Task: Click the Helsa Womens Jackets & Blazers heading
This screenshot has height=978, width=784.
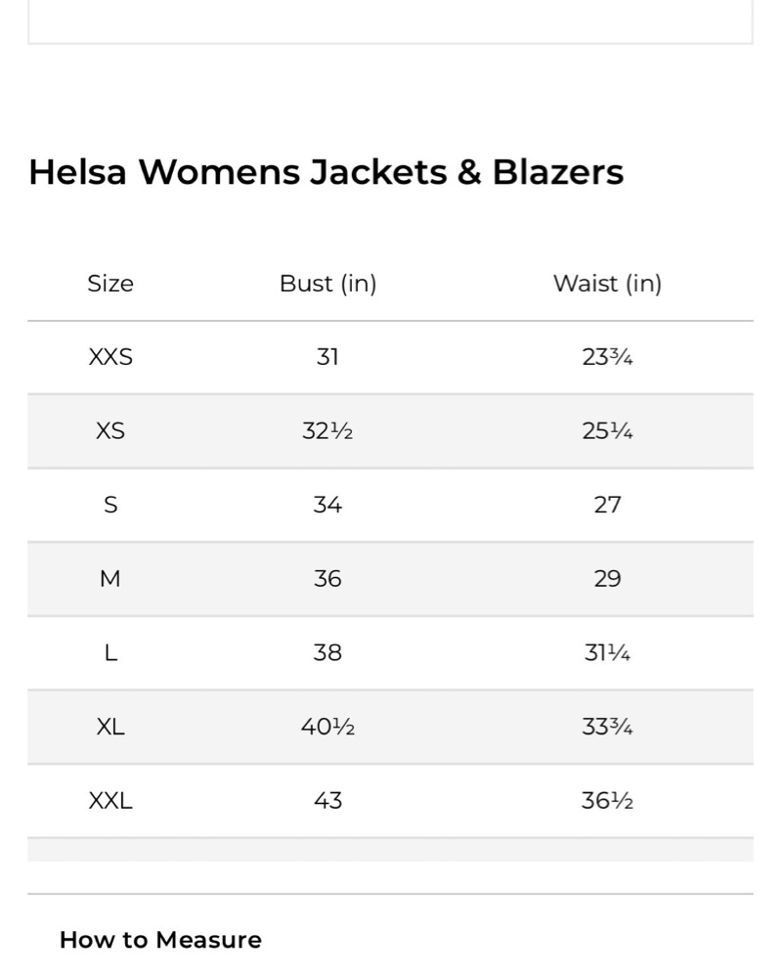Action: point(326,172)
